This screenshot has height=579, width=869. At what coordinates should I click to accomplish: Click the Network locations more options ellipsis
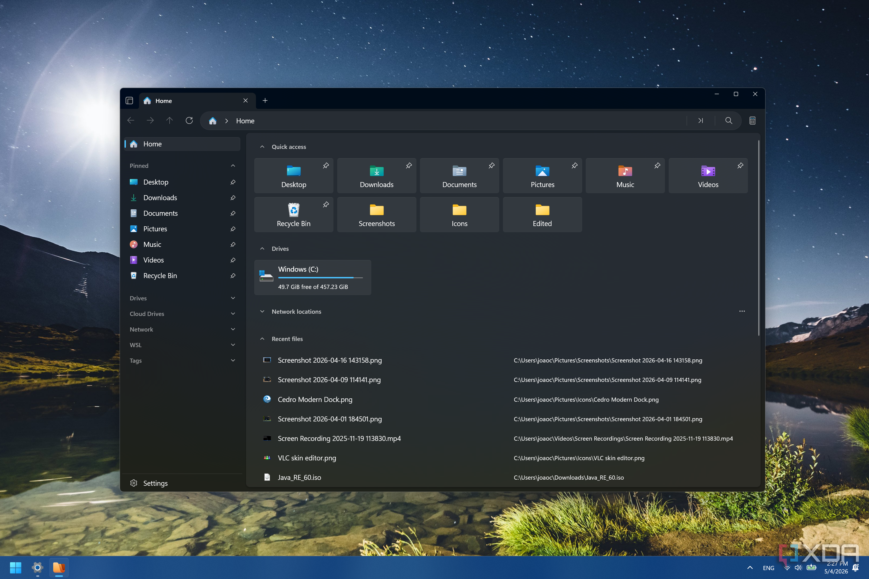[x=742, y=311]
